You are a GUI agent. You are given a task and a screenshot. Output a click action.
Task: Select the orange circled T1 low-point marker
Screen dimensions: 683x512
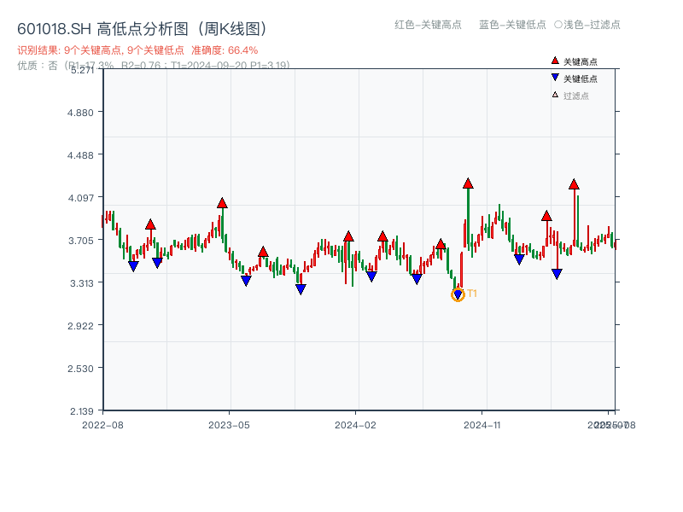click(x=458, y=294)
